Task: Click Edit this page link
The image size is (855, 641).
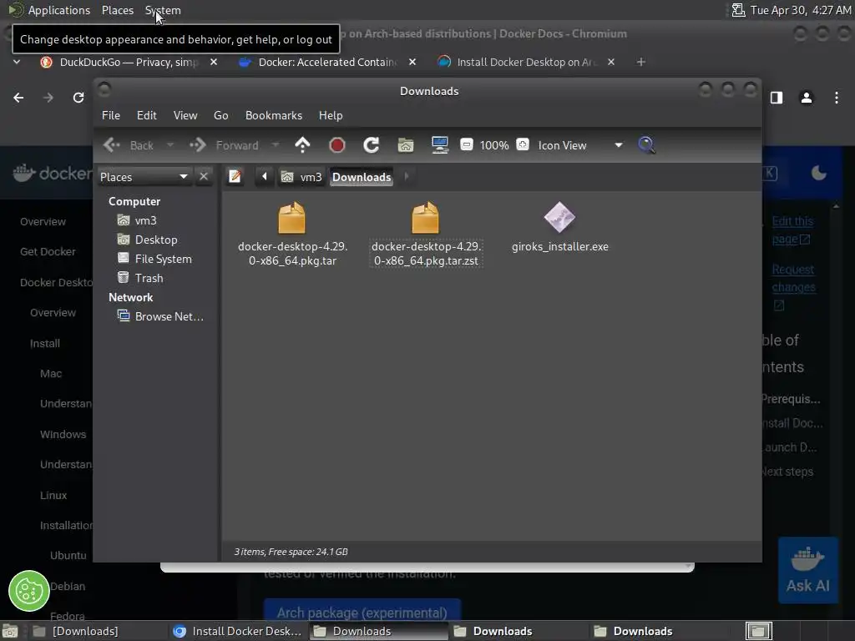Action: tap(792, 230)
